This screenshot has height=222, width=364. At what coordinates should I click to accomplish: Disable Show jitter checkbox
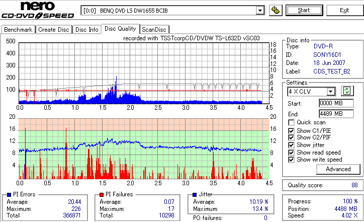point(291,145)
